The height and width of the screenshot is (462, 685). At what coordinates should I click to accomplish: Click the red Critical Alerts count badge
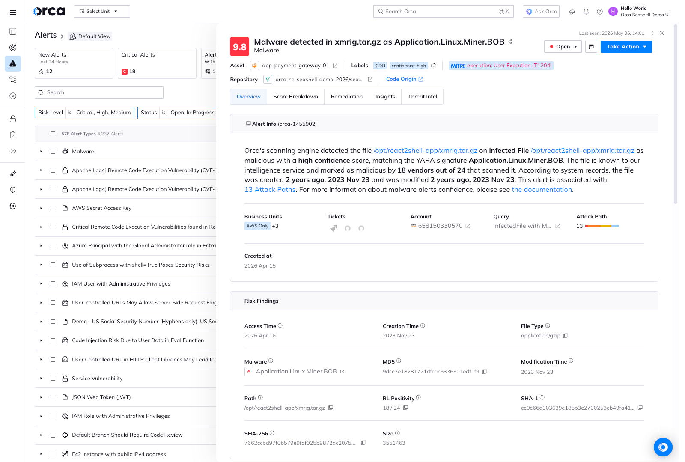tap(125, 72)
